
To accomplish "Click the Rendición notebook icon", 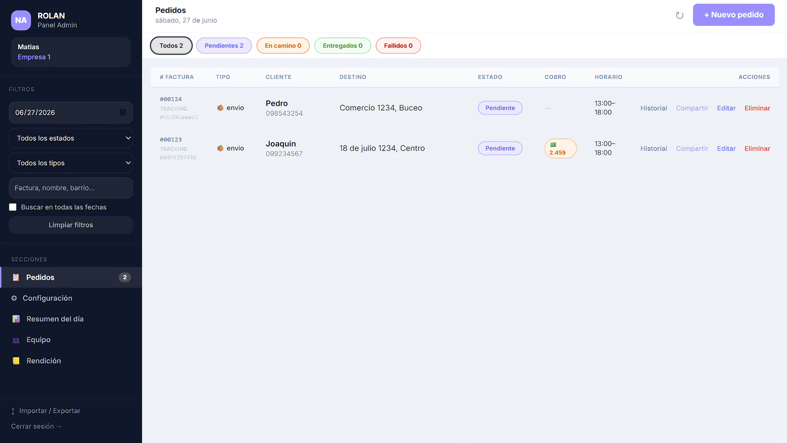I will click(x=16, y=361).
